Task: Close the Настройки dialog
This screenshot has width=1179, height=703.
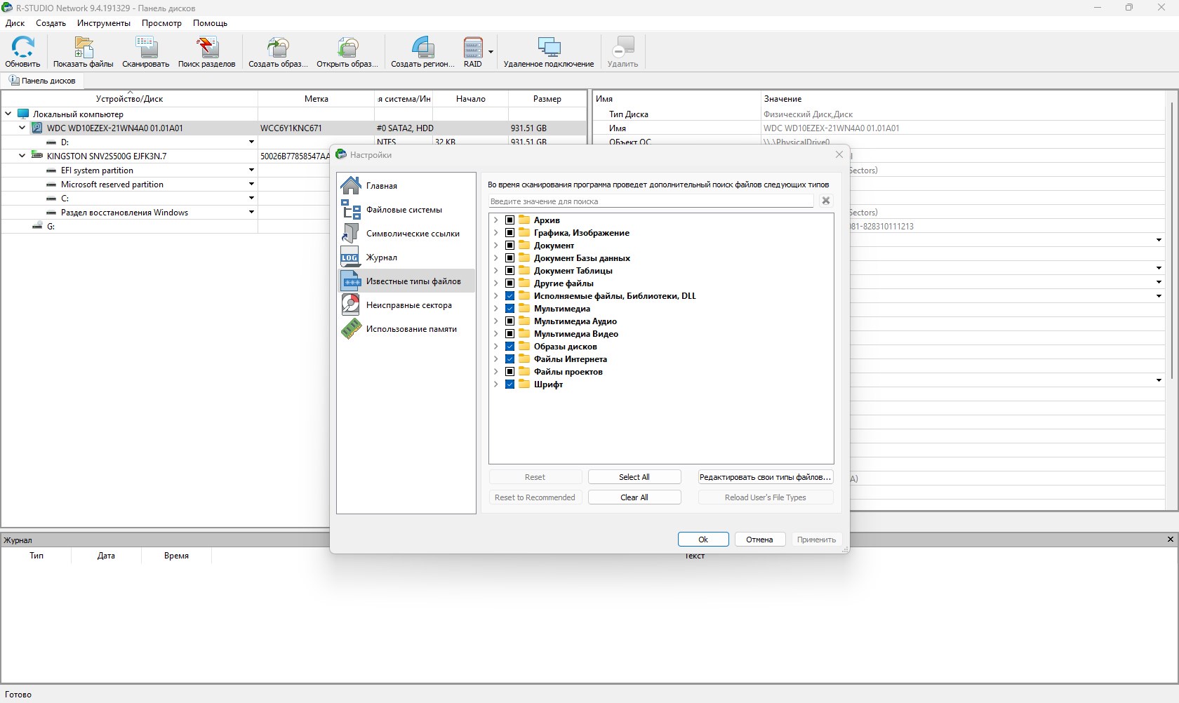Action: click(839, 154)
